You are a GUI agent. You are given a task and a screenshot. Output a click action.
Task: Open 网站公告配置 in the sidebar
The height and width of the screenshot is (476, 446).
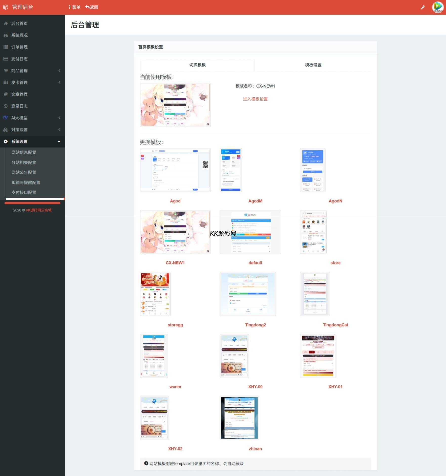click(24, 172)
